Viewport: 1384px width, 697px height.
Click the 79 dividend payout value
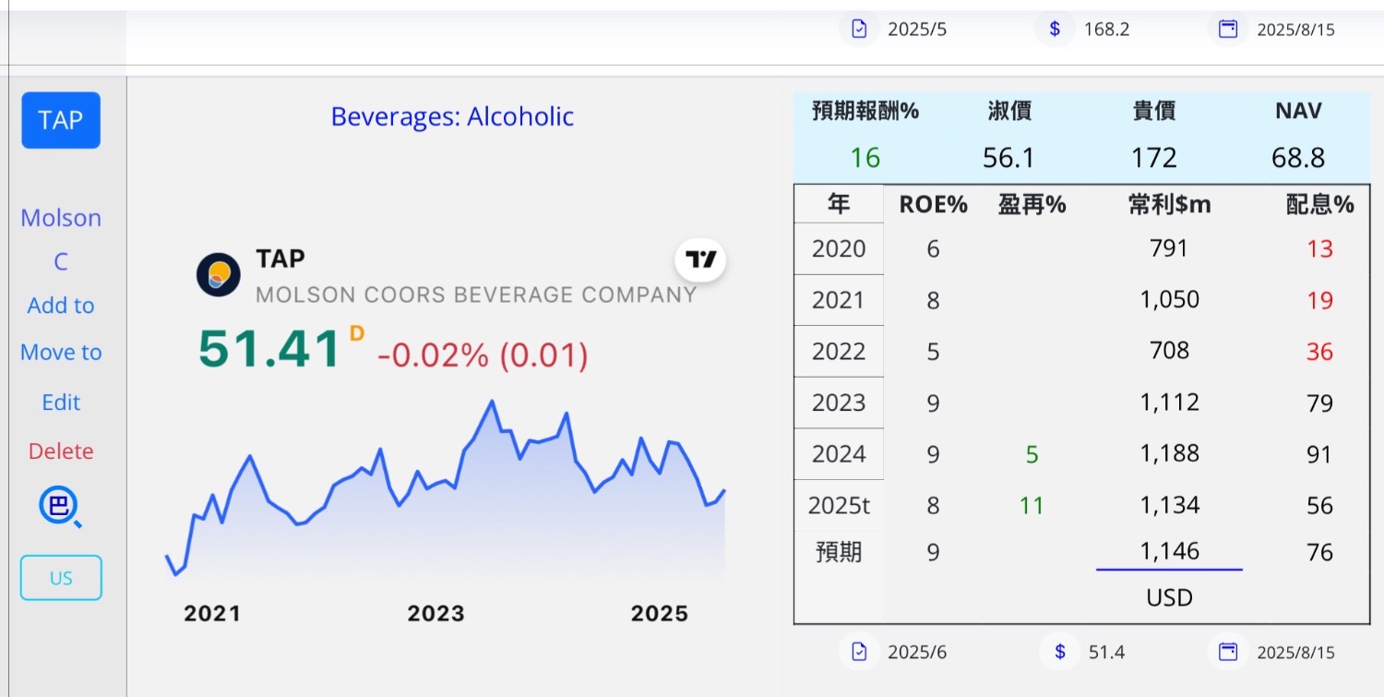1320,403
